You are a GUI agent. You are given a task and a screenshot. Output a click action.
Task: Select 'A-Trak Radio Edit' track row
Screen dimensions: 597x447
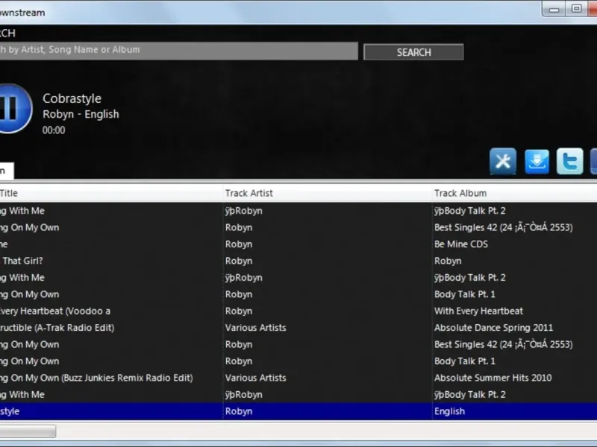tap(57, 328)
